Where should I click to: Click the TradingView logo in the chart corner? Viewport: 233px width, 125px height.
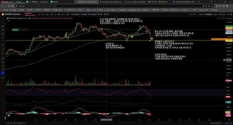tap(9, 116)
